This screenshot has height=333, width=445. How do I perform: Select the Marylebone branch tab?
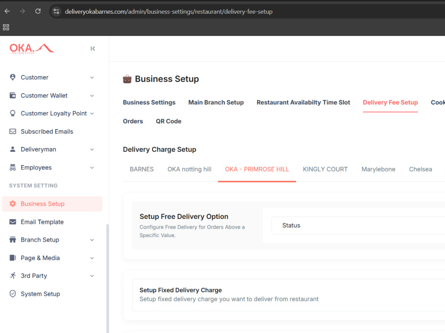tap(378, 169)
